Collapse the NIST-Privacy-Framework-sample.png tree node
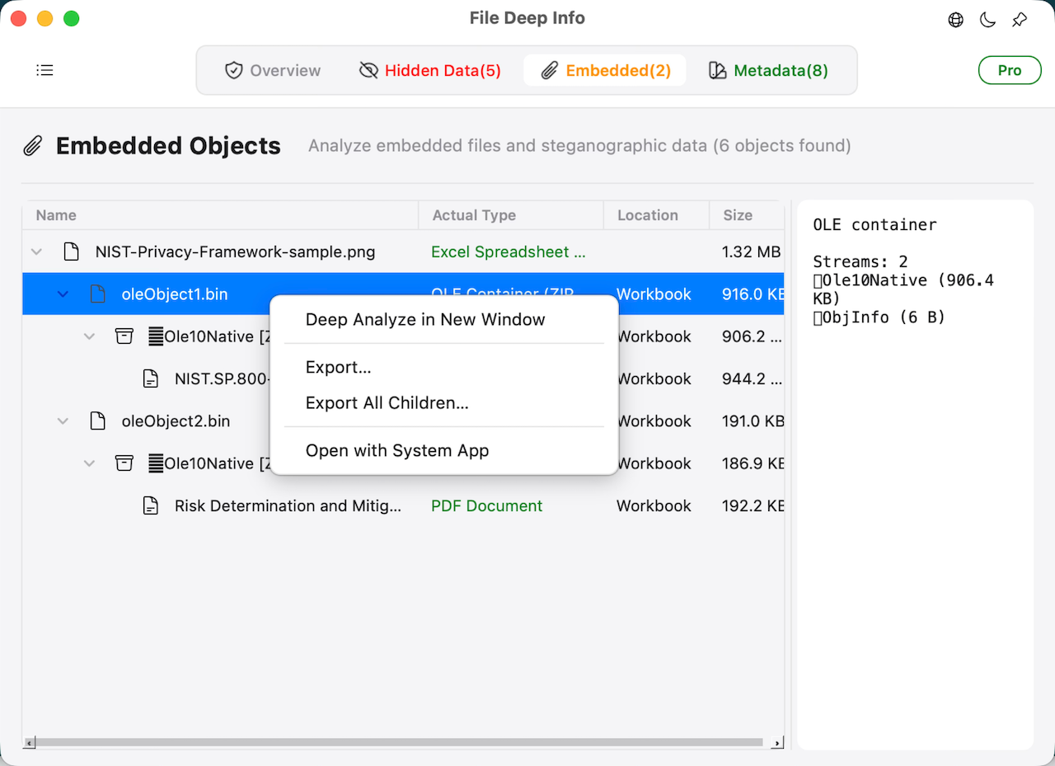The height and width of the screenshot is (766, 1055). [36, 251]
